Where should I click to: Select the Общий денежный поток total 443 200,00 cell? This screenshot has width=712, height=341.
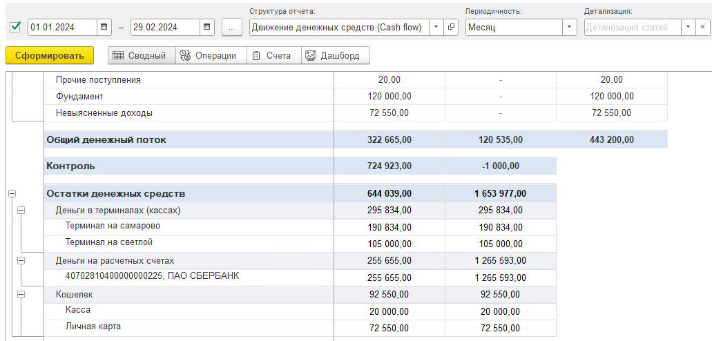(x=612, y=140)
